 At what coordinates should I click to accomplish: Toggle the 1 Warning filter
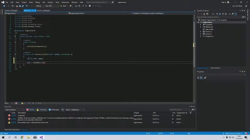click(41, 110)
